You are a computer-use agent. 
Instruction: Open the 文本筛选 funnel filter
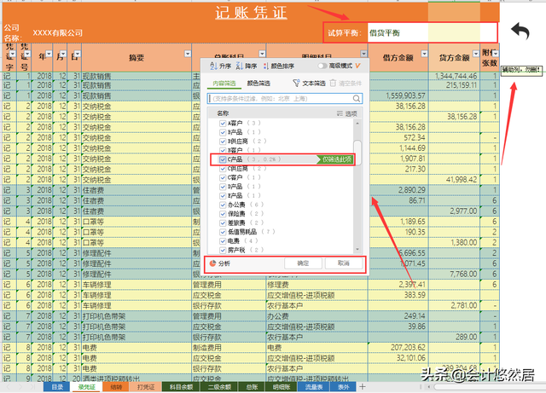point(309,84)
